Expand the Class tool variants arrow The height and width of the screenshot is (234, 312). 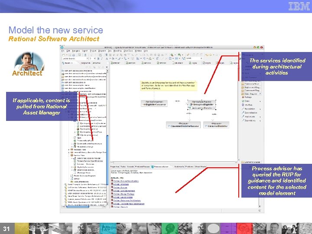[x=260, y=101]
